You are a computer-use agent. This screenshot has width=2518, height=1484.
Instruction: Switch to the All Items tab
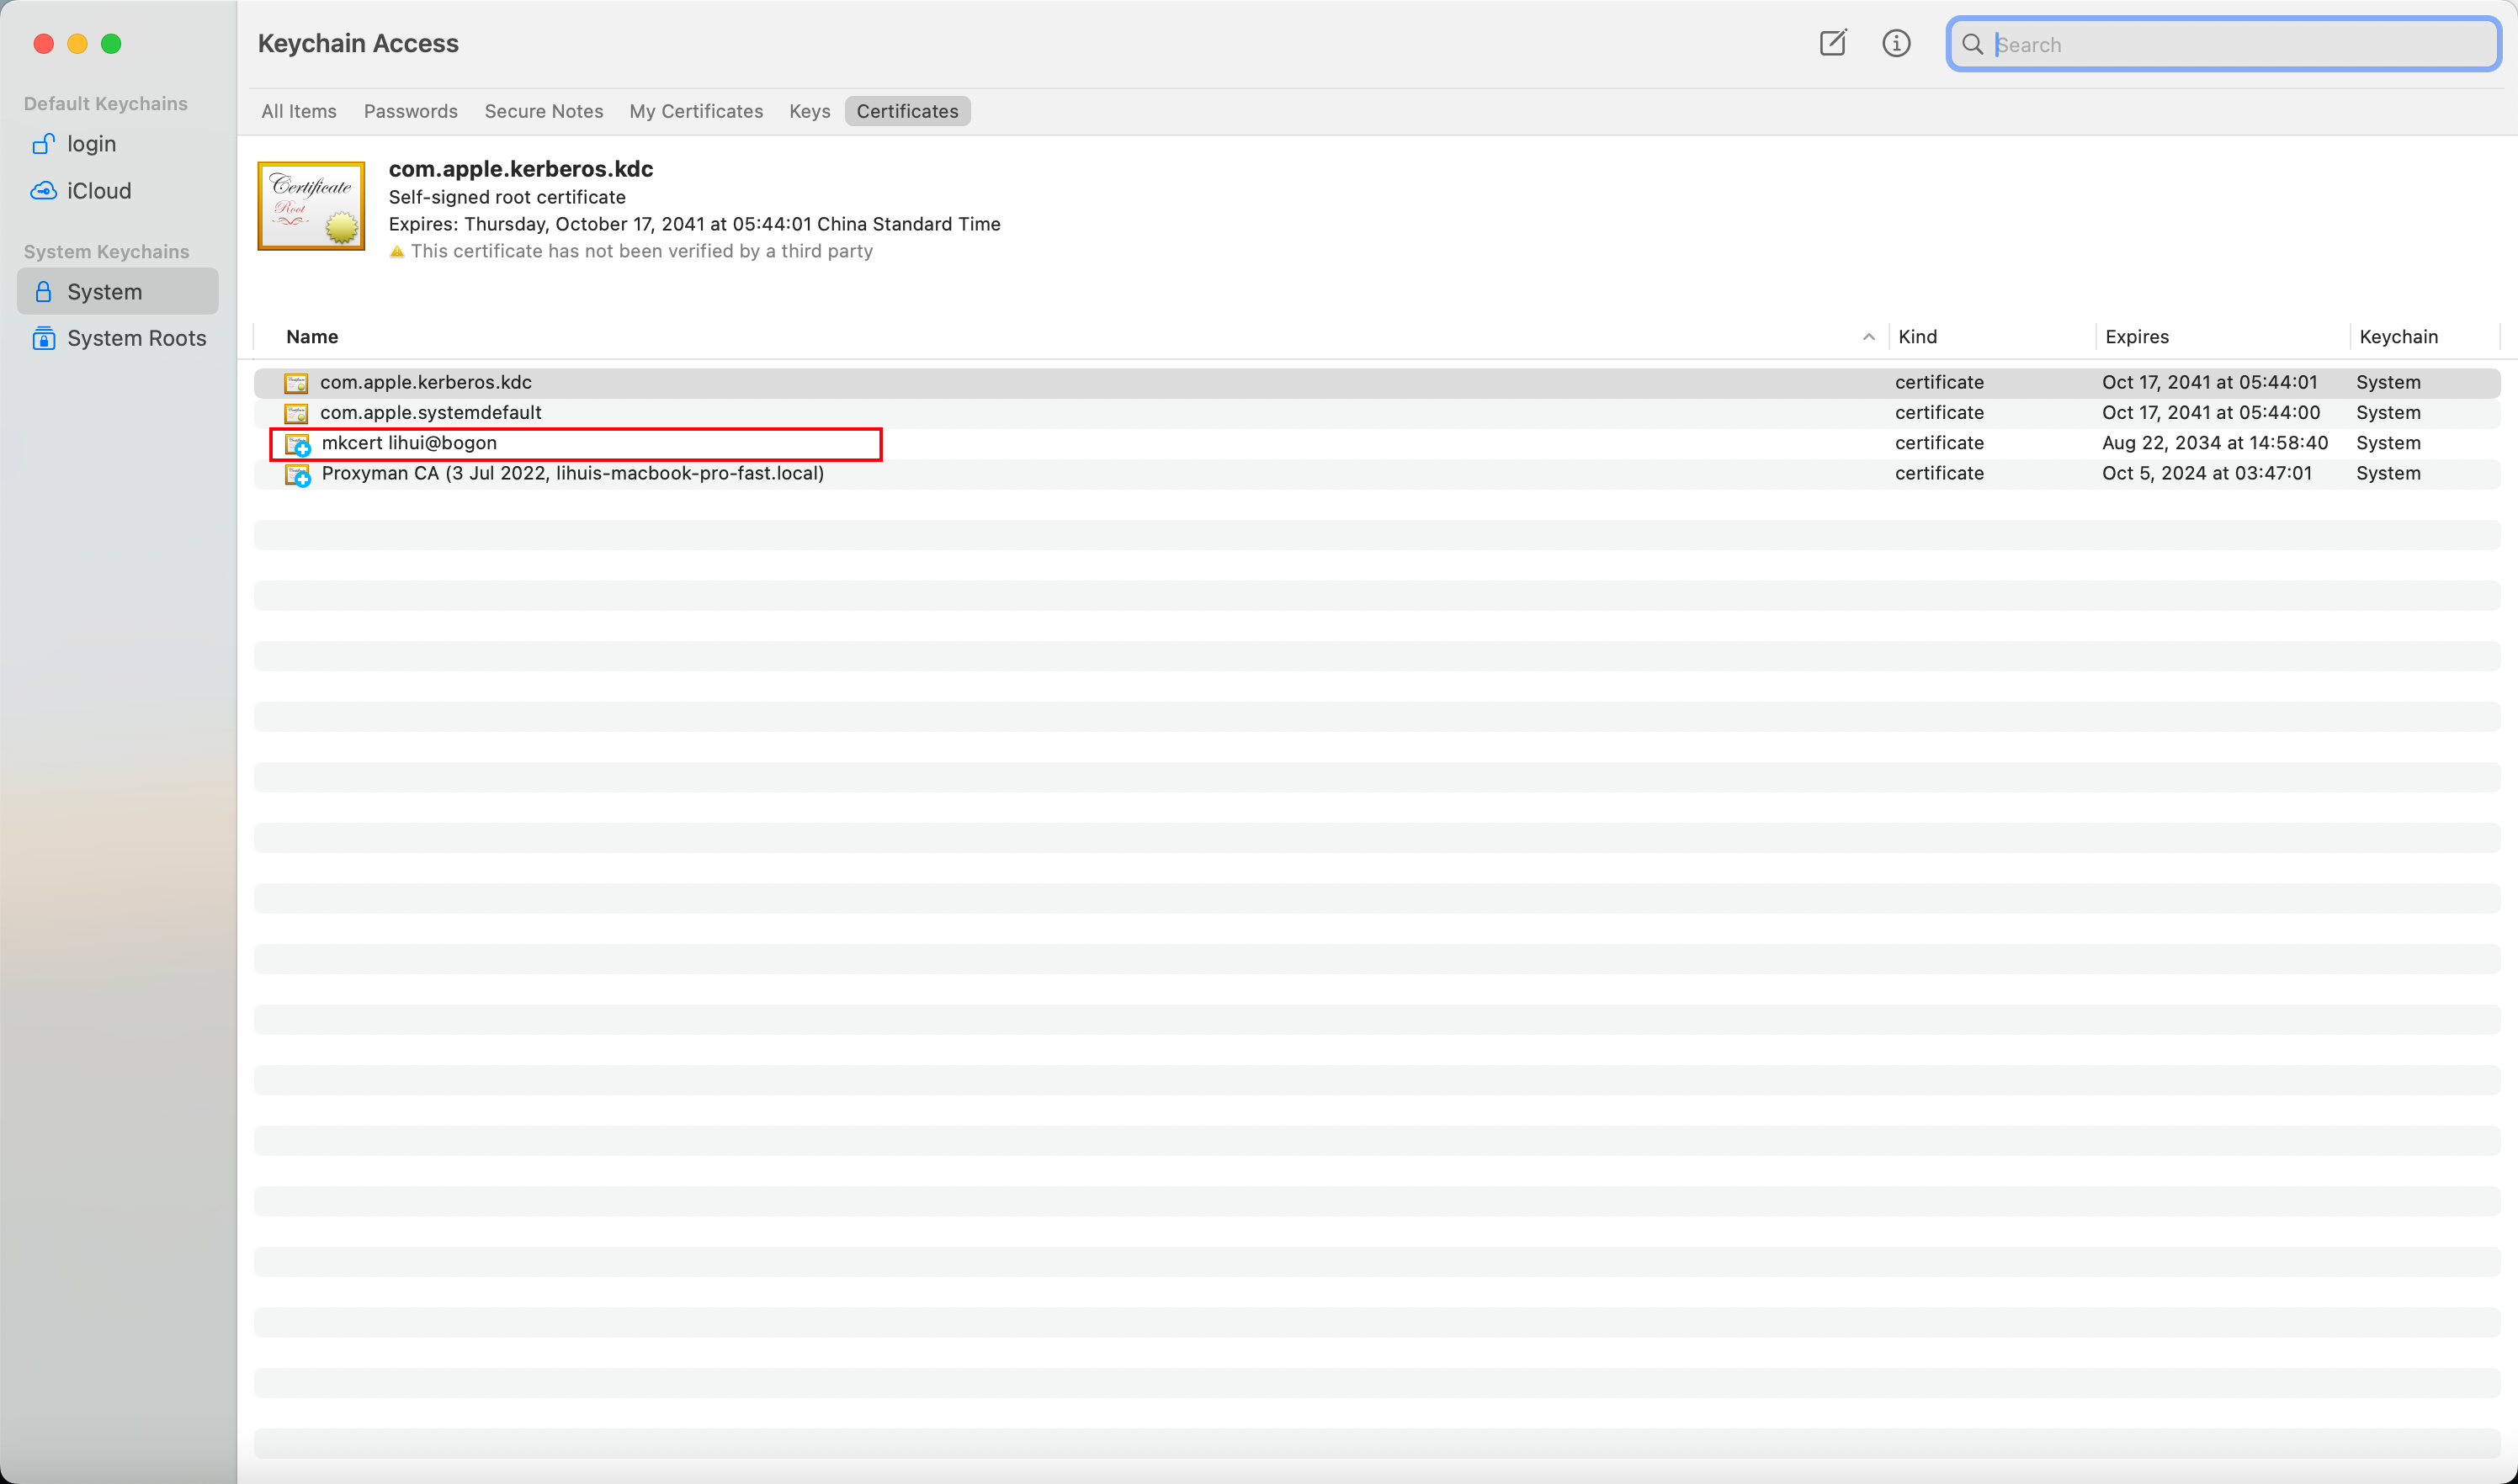coord(299,111)
